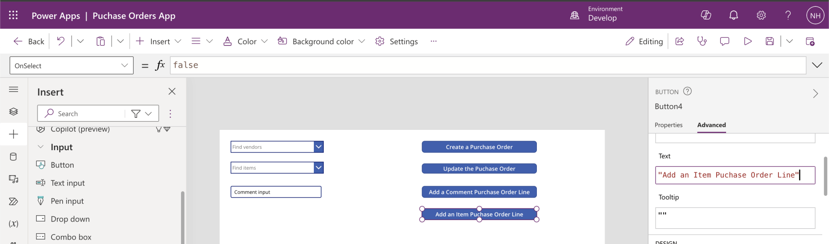
Task: Open the Find vendors dropdown arrow
Action: pos(318,147)
